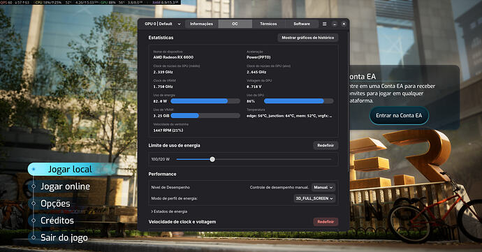Image resolution: width=482 pixels, height=252 pixels.
Task: Click the RAM usage reading in the top overlay
Action: (x=165, y=3)
